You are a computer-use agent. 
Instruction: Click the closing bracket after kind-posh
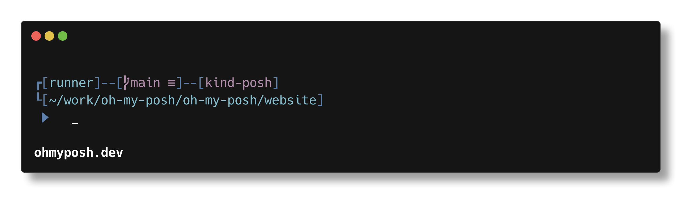click(276, 83)
